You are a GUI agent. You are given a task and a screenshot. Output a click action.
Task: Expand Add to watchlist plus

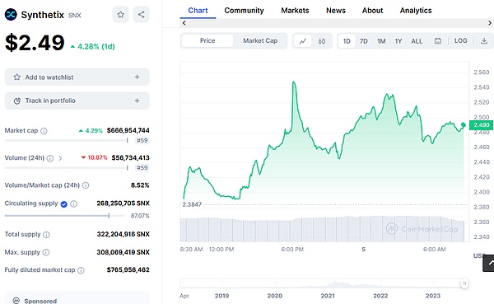pyautogui.click(x=137, y=77)
